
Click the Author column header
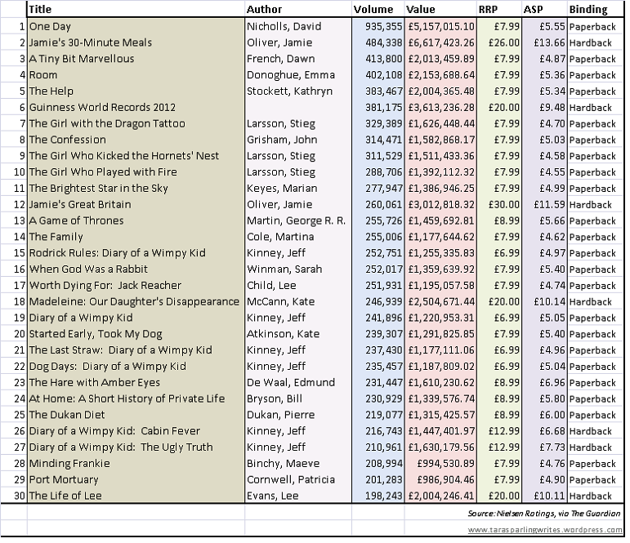264,10
